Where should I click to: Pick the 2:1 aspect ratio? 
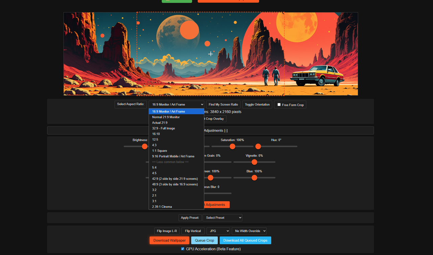[x=176, y=195]
